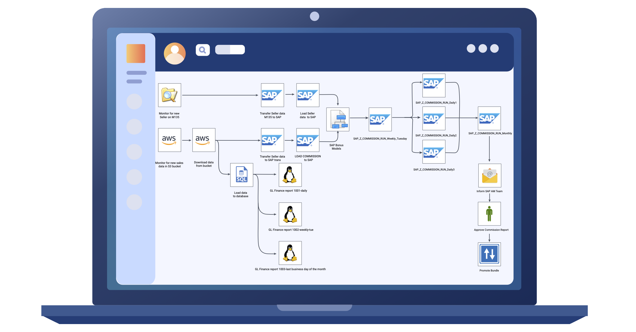This screenshot has height=332, width=636.
Task: Open the 'Download data from bucket' AWS task
Action: (x=204, y=140)
